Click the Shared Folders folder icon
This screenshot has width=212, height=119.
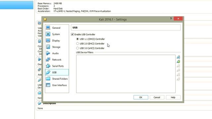tap(48, 79)
